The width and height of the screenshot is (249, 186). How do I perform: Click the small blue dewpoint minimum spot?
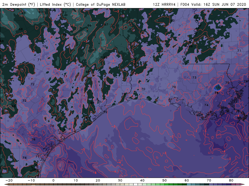point(217,87)
